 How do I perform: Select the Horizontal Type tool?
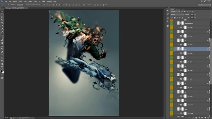tap(2, 55)
